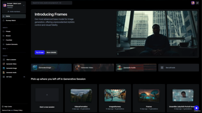Open the ImagesRunway session
The height and width of the screenshot is (113, 202).
[115, 98]
